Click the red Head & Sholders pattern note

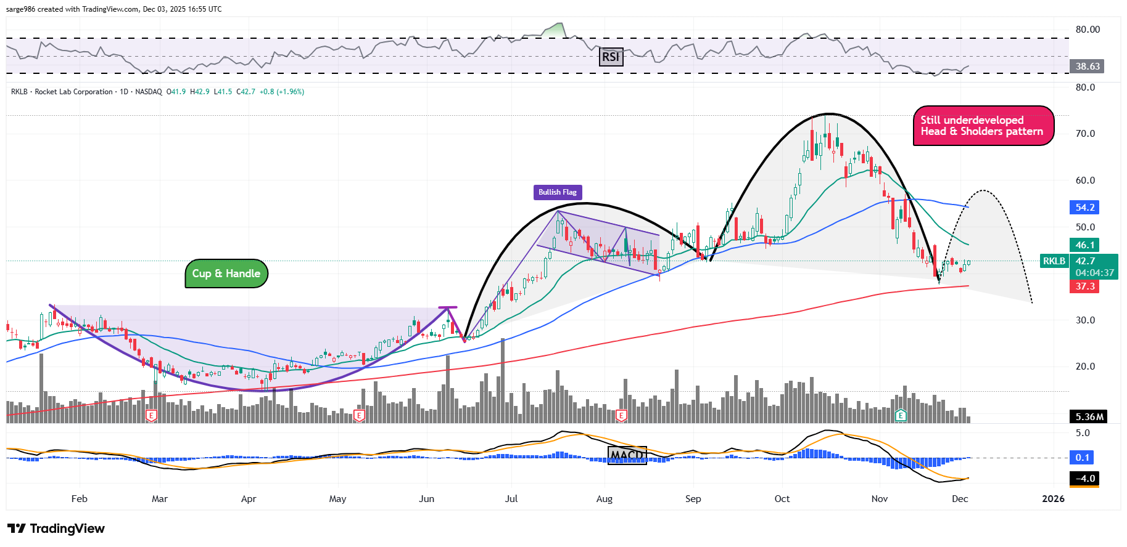point(983,126)
